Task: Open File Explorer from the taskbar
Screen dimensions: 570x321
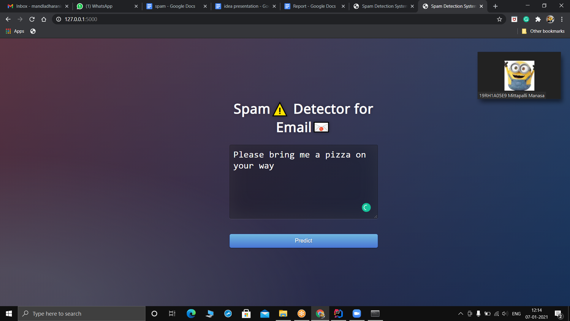Action: tap(283, 314)
